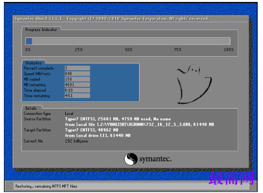Screen dimensions: 263x193
Task: Click the 'Local' connection value
Action: click(69, 113)
